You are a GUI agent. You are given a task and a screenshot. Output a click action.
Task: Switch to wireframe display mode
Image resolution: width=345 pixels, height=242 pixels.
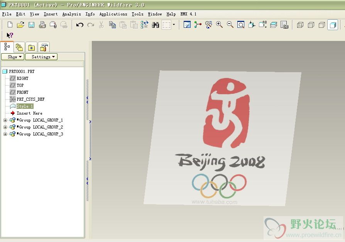pos(300,25)
